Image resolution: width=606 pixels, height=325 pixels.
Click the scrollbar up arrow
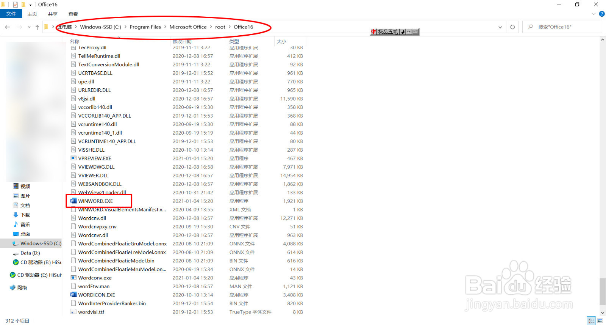coord(603,39)
